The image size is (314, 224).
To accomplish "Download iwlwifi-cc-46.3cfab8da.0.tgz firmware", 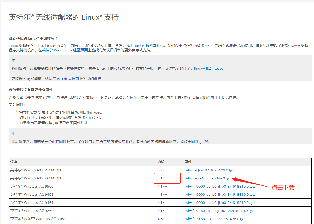I will [208, 178].
